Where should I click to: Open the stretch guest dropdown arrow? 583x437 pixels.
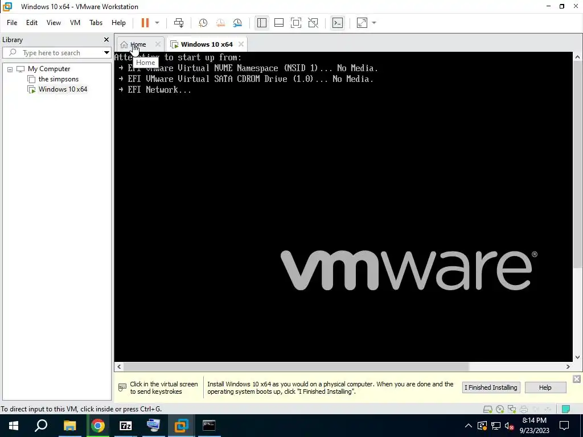(x=374, y=23)
